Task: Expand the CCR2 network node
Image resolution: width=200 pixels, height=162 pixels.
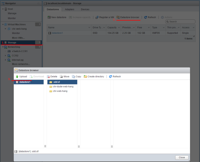Action: (5, 56)
